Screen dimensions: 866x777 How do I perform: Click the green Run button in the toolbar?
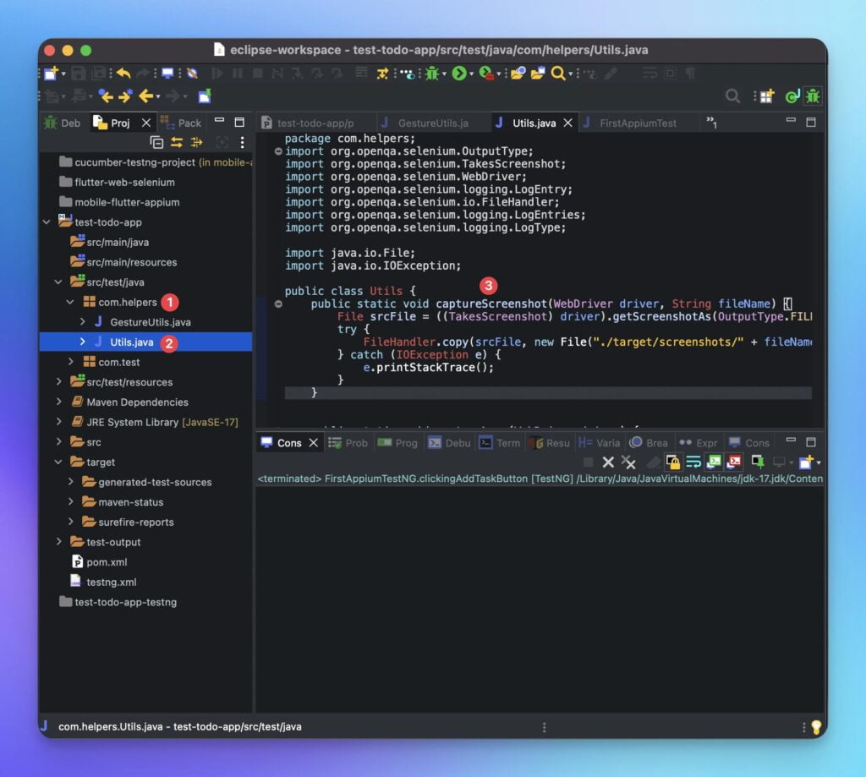click(x=459, y=73)
